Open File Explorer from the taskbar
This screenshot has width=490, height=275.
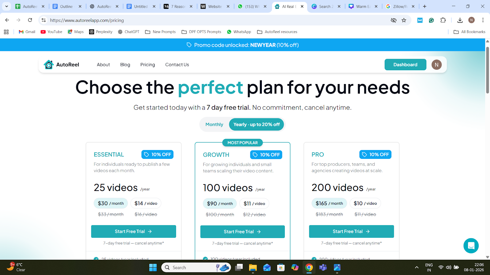253,268
